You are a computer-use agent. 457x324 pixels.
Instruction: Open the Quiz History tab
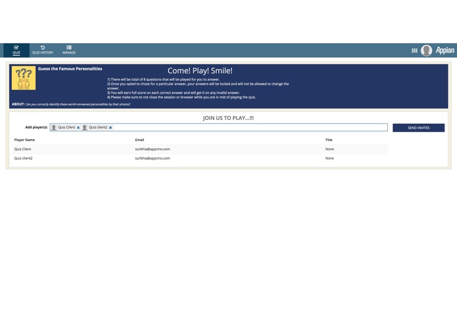(43, 50)
